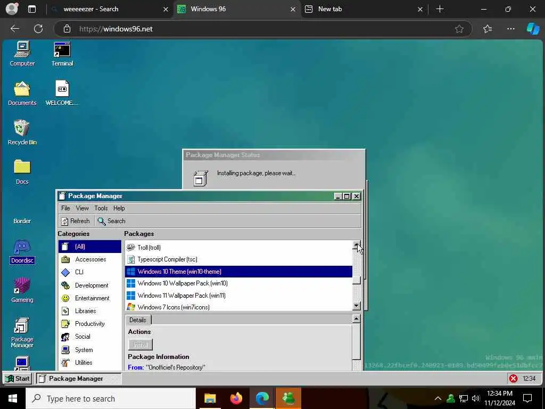Select the Libraries category
Screen dimensions: 545x409
(90, 311)
